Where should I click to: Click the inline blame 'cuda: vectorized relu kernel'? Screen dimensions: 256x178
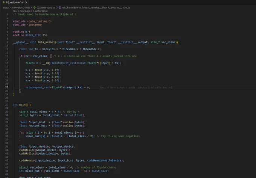click(x=150, y=87)
